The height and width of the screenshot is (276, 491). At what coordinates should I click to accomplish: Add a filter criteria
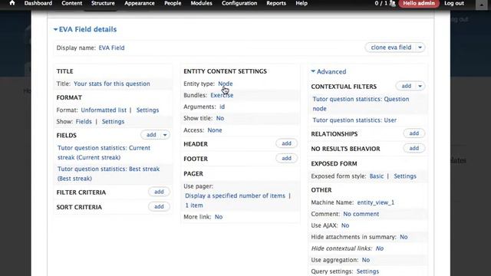coord(159,192)
